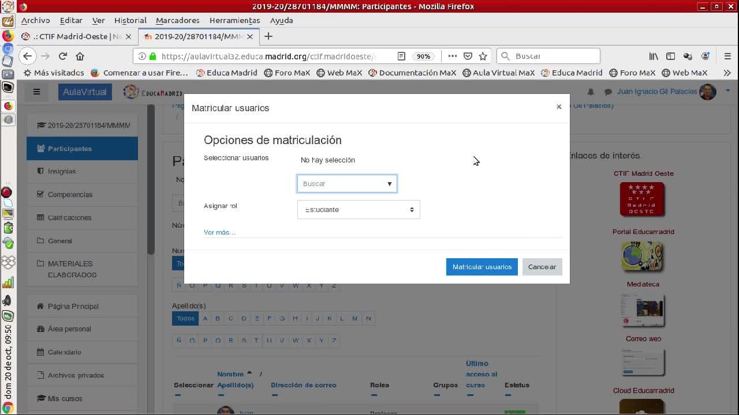
Task: Open Pocket save icon in address bar
Action: [468, 56]
